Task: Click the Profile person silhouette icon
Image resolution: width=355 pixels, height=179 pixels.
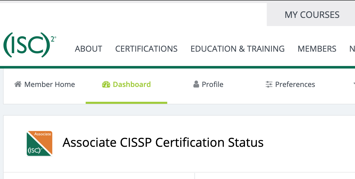Action: click(x=196, y=84)
